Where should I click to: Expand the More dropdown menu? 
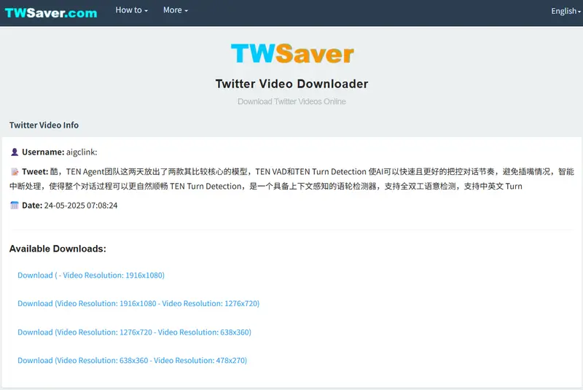pos(176,10)
